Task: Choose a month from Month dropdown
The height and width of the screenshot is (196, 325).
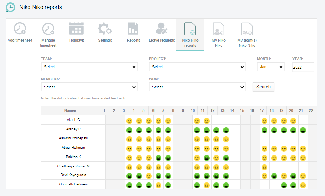Action: click(x=271, y=67)
